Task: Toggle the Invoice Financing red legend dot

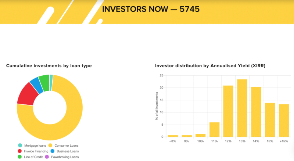Action: 20,151
